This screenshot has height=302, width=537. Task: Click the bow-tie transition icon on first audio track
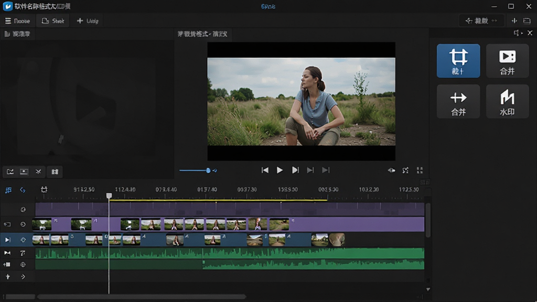point(7,253)
